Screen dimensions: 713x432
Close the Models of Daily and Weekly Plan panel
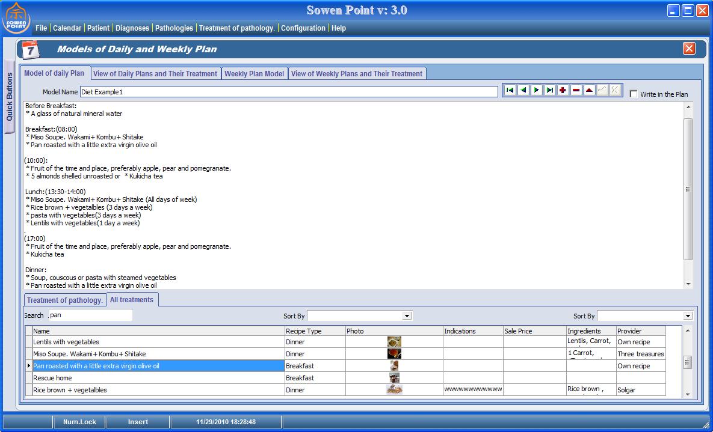[x=689, y=49]
